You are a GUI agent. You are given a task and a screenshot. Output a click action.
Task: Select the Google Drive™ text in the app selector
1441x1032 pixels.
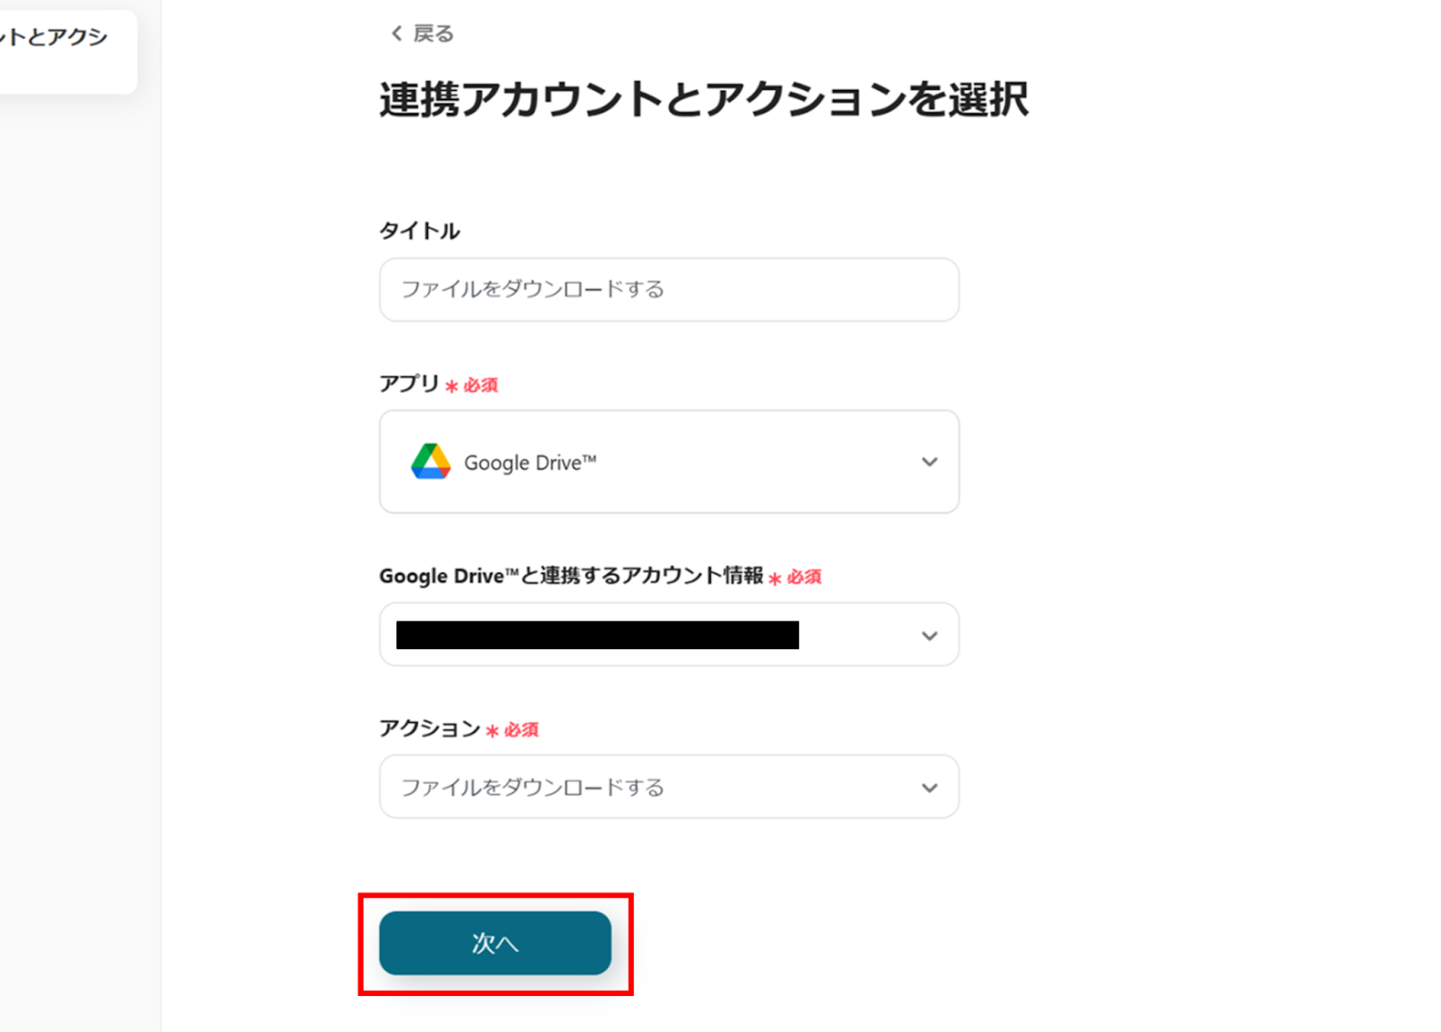530,463
